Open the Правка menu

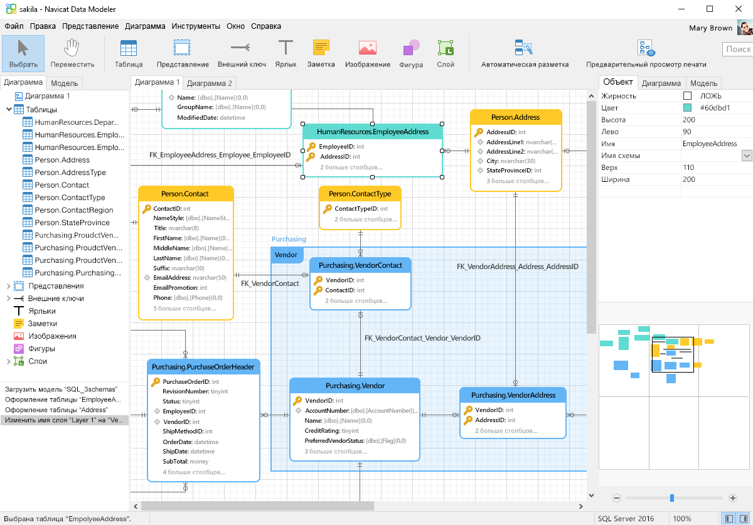(43, 26)
